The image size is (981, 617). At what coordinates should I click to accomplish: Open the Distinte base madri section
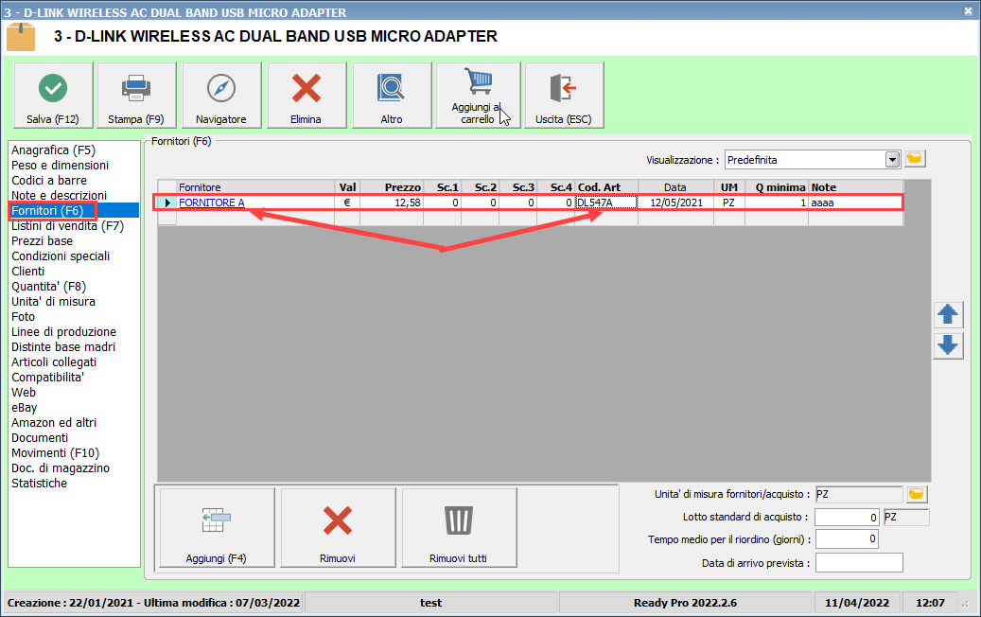[x=63, y=346]
